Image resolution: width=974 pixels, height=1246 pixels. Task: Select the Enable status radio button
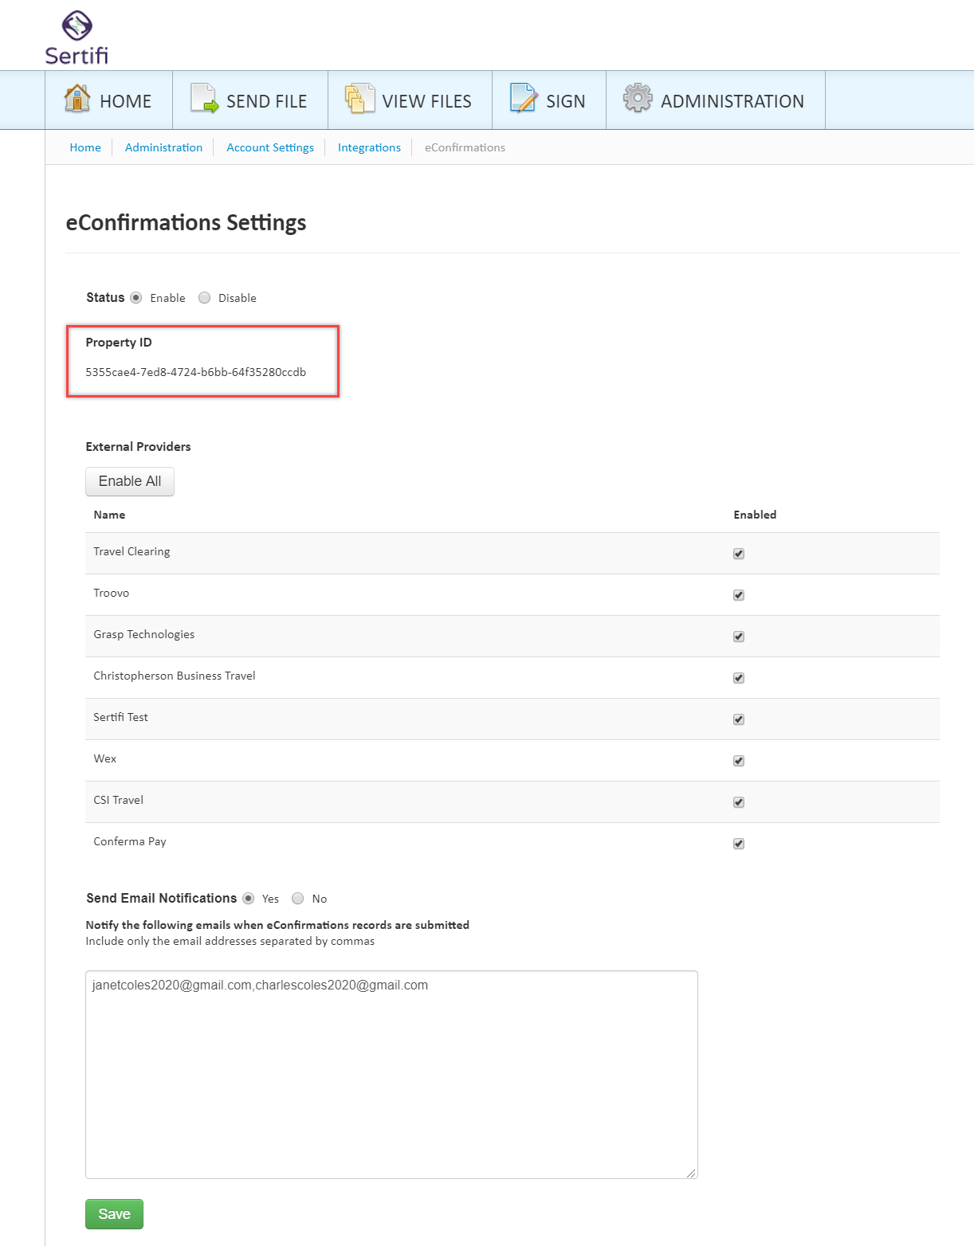pyautogui.click(x=136, y=298)
